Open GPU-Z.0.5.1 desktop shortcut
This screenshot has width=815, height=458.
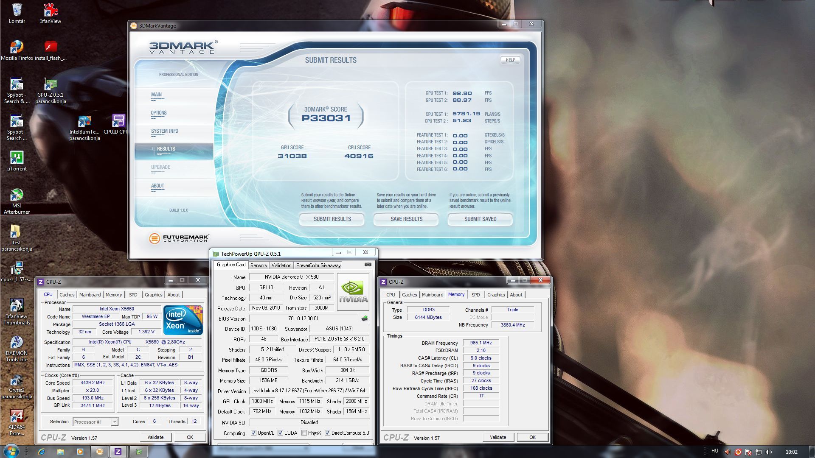[51, 90]
